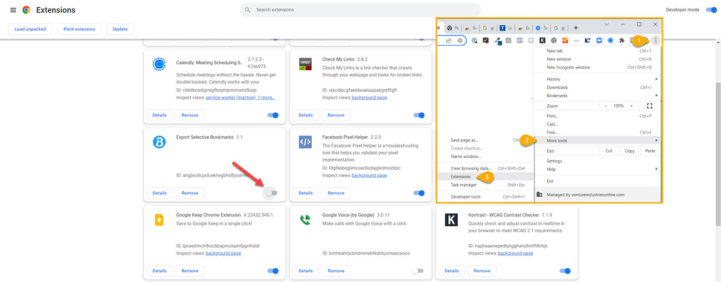Screen dimensions: 721x282
Task: Click the Search extensions field
Action: pos(360,10)
